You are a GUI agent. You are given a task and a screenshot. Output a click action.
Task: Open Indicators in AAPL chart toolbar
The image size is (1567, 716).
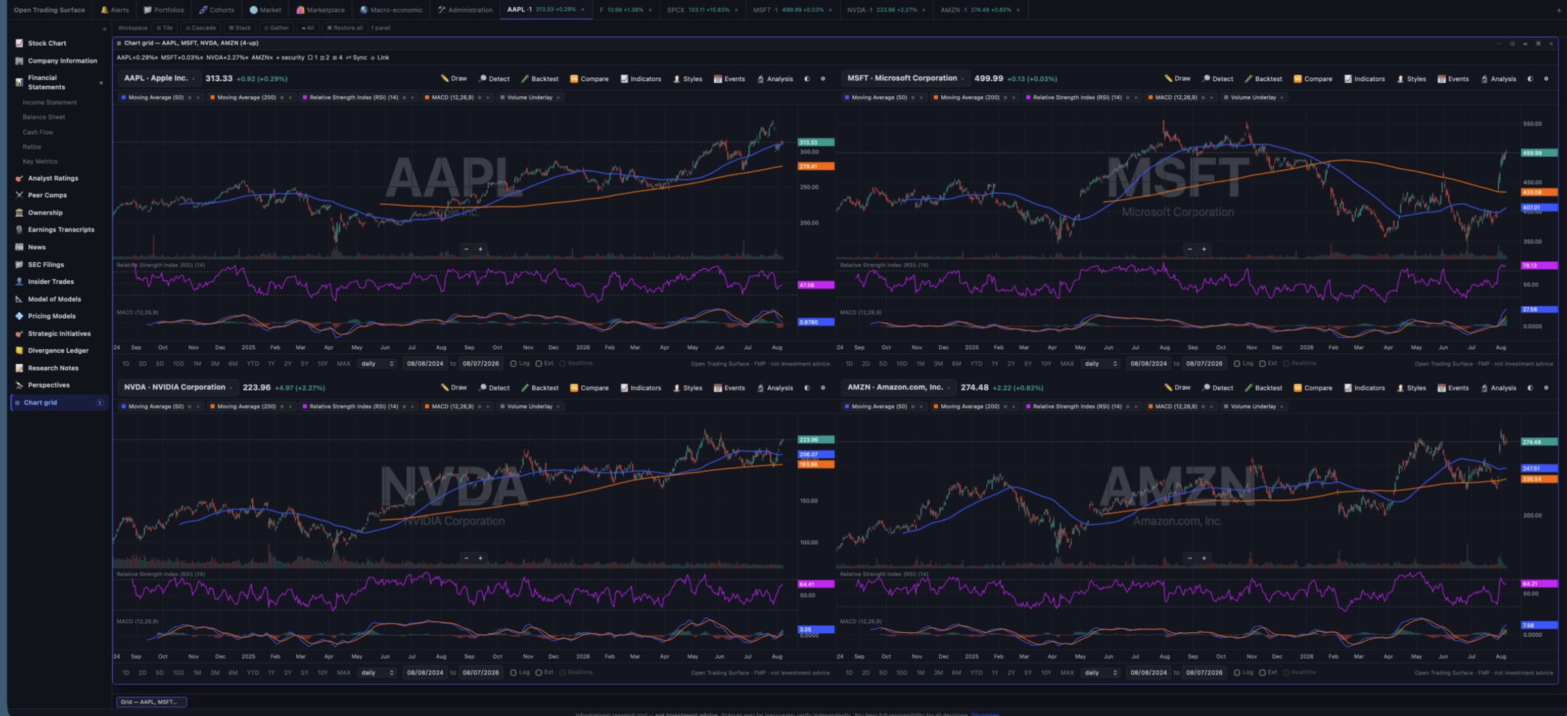pos(640,78)
